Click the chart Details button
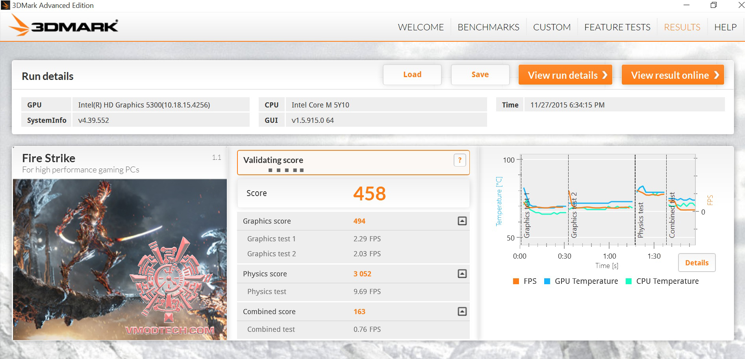 (697, 263)
